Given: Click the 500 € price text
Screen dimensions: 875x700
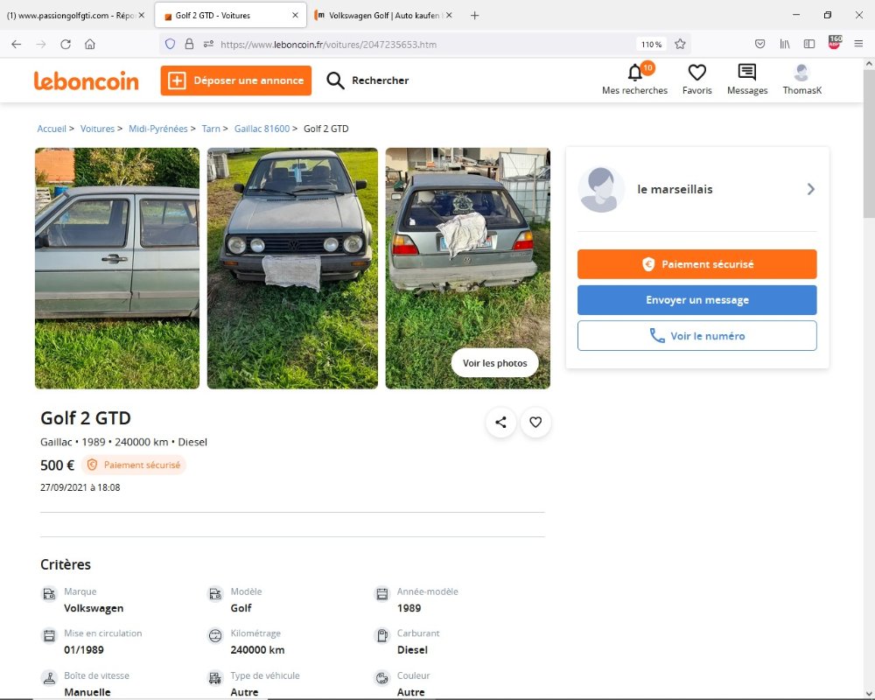Looking at the screenshot, I should point(58,465).
